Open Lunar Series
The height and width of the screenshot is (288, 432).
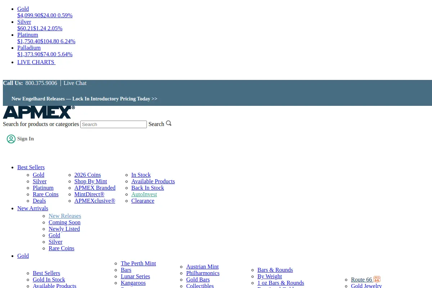135,276
